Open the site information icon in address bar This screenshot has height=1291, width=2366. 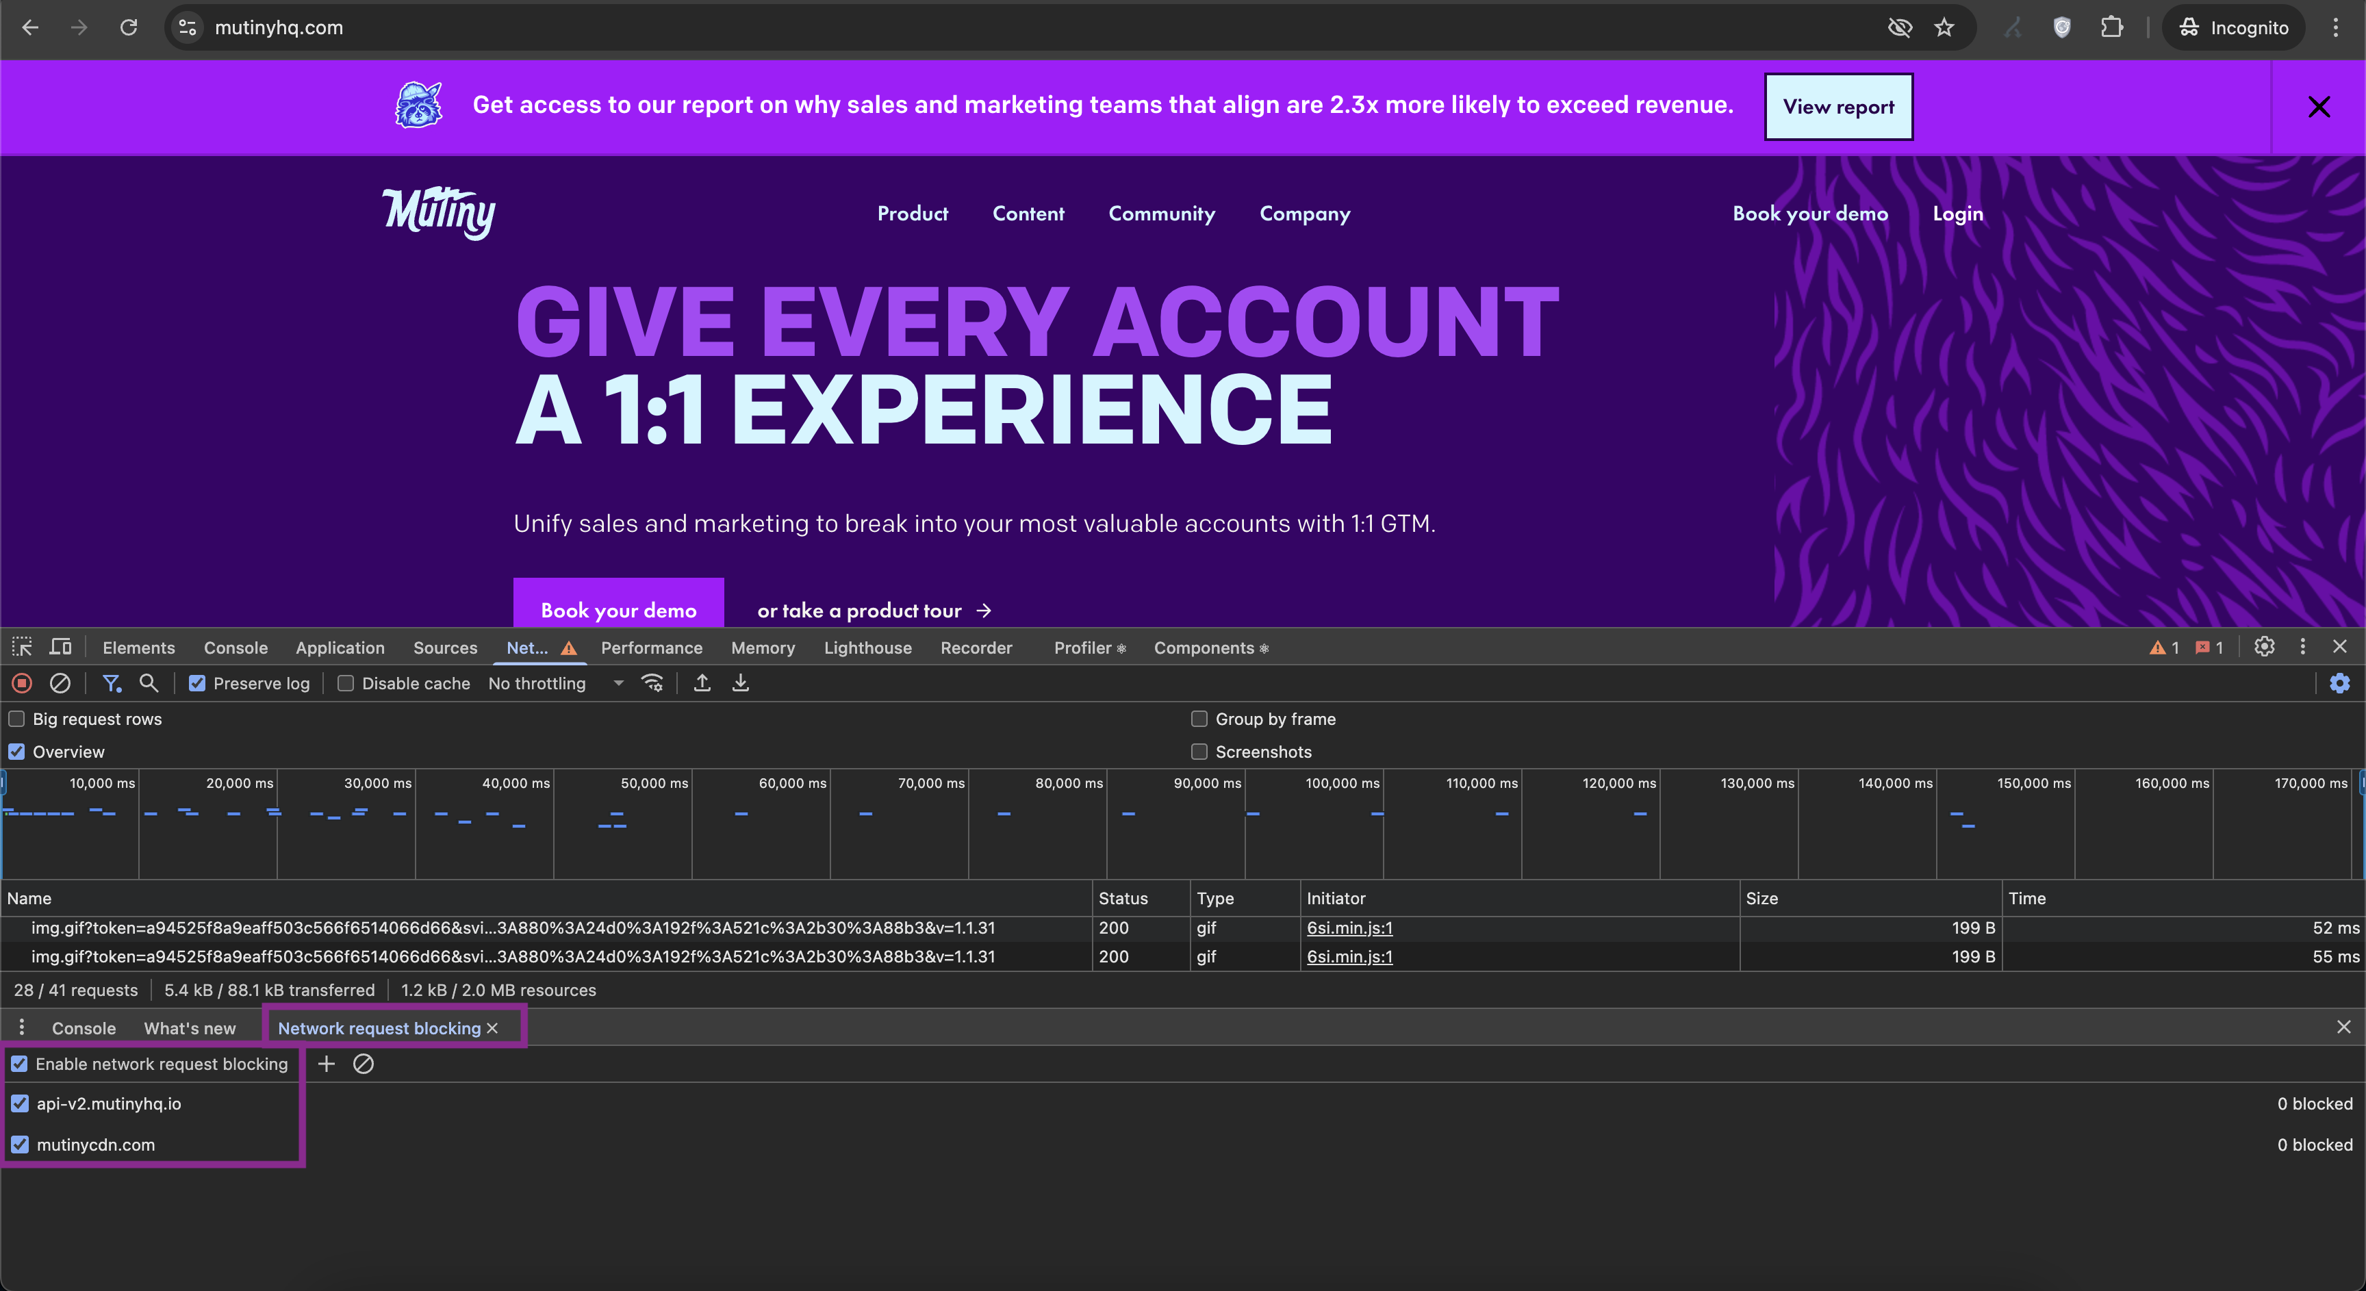pyautogui.click(x=188, y=27)
